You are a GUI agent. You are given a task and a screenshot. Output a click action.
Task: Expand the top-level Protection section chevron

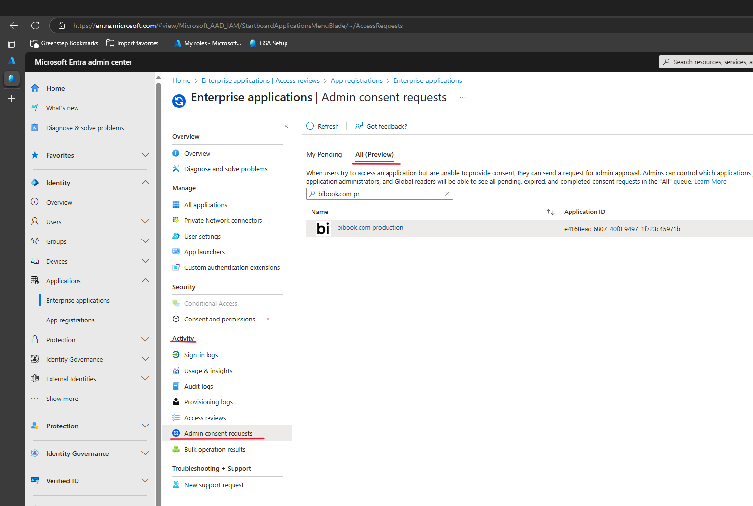145,426
